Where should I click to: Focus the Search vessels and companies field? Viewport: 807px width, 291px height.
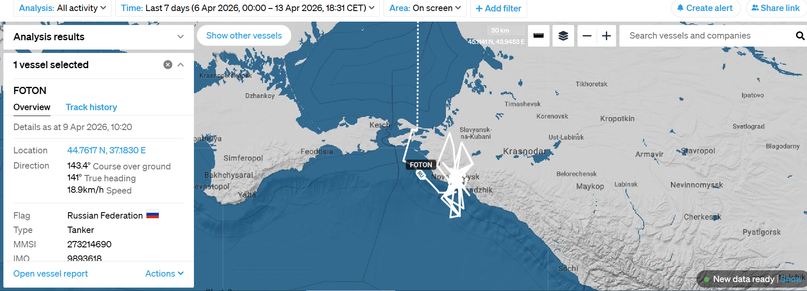tap(707, 36)
